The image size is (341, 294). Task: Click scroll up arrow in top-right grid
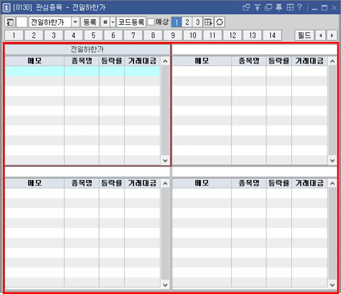pyautogui.click(x=332, y=61)
